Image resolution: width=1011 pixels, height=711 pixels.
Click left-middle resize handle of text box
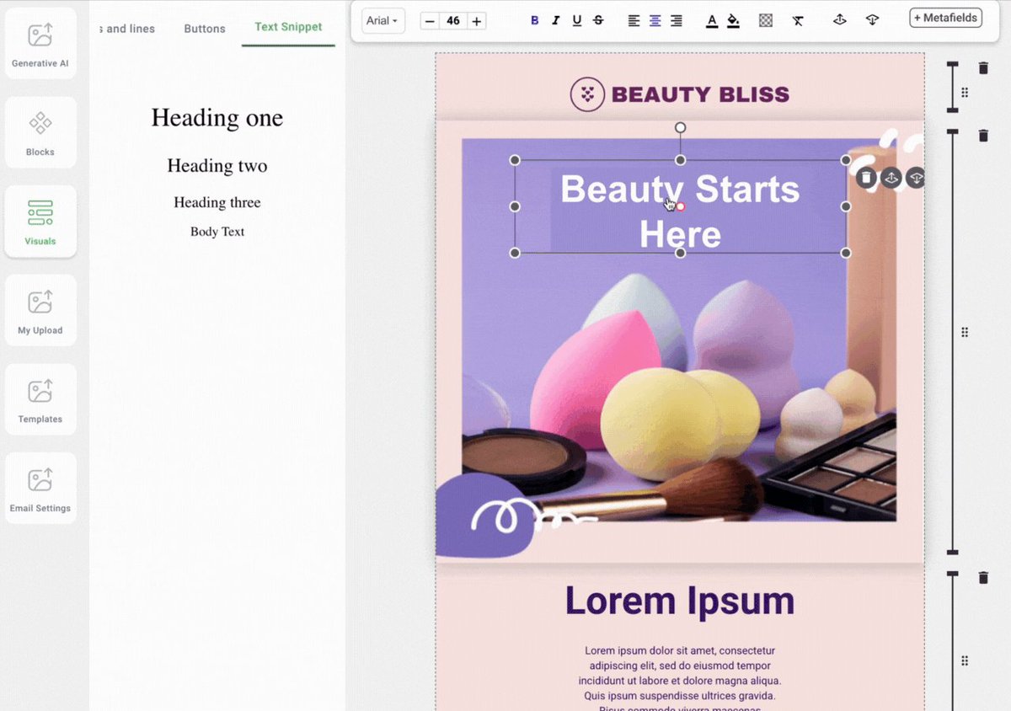click(x=515, y=206)
